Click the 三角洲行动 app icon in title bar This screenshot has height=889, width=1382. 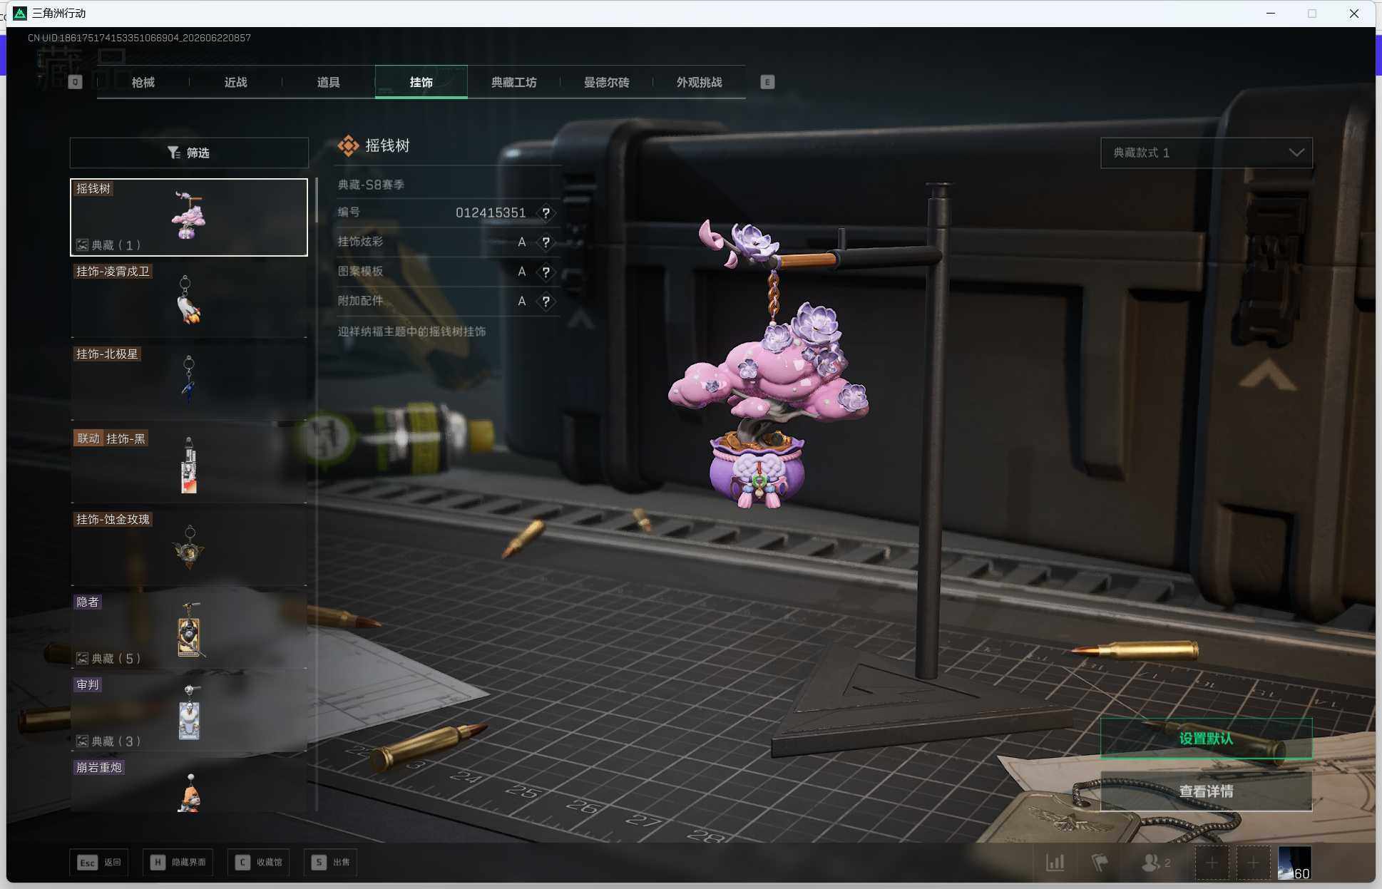pos(20,13)
